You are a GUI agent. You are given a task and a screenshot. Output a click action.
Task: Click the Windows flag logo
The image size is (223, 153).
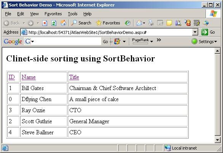pos(213,14)
